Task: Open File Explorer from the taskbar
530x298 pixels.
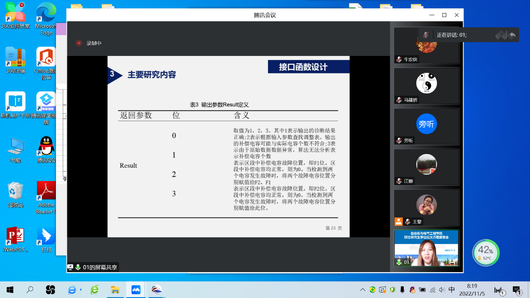Action: (115, 290)
